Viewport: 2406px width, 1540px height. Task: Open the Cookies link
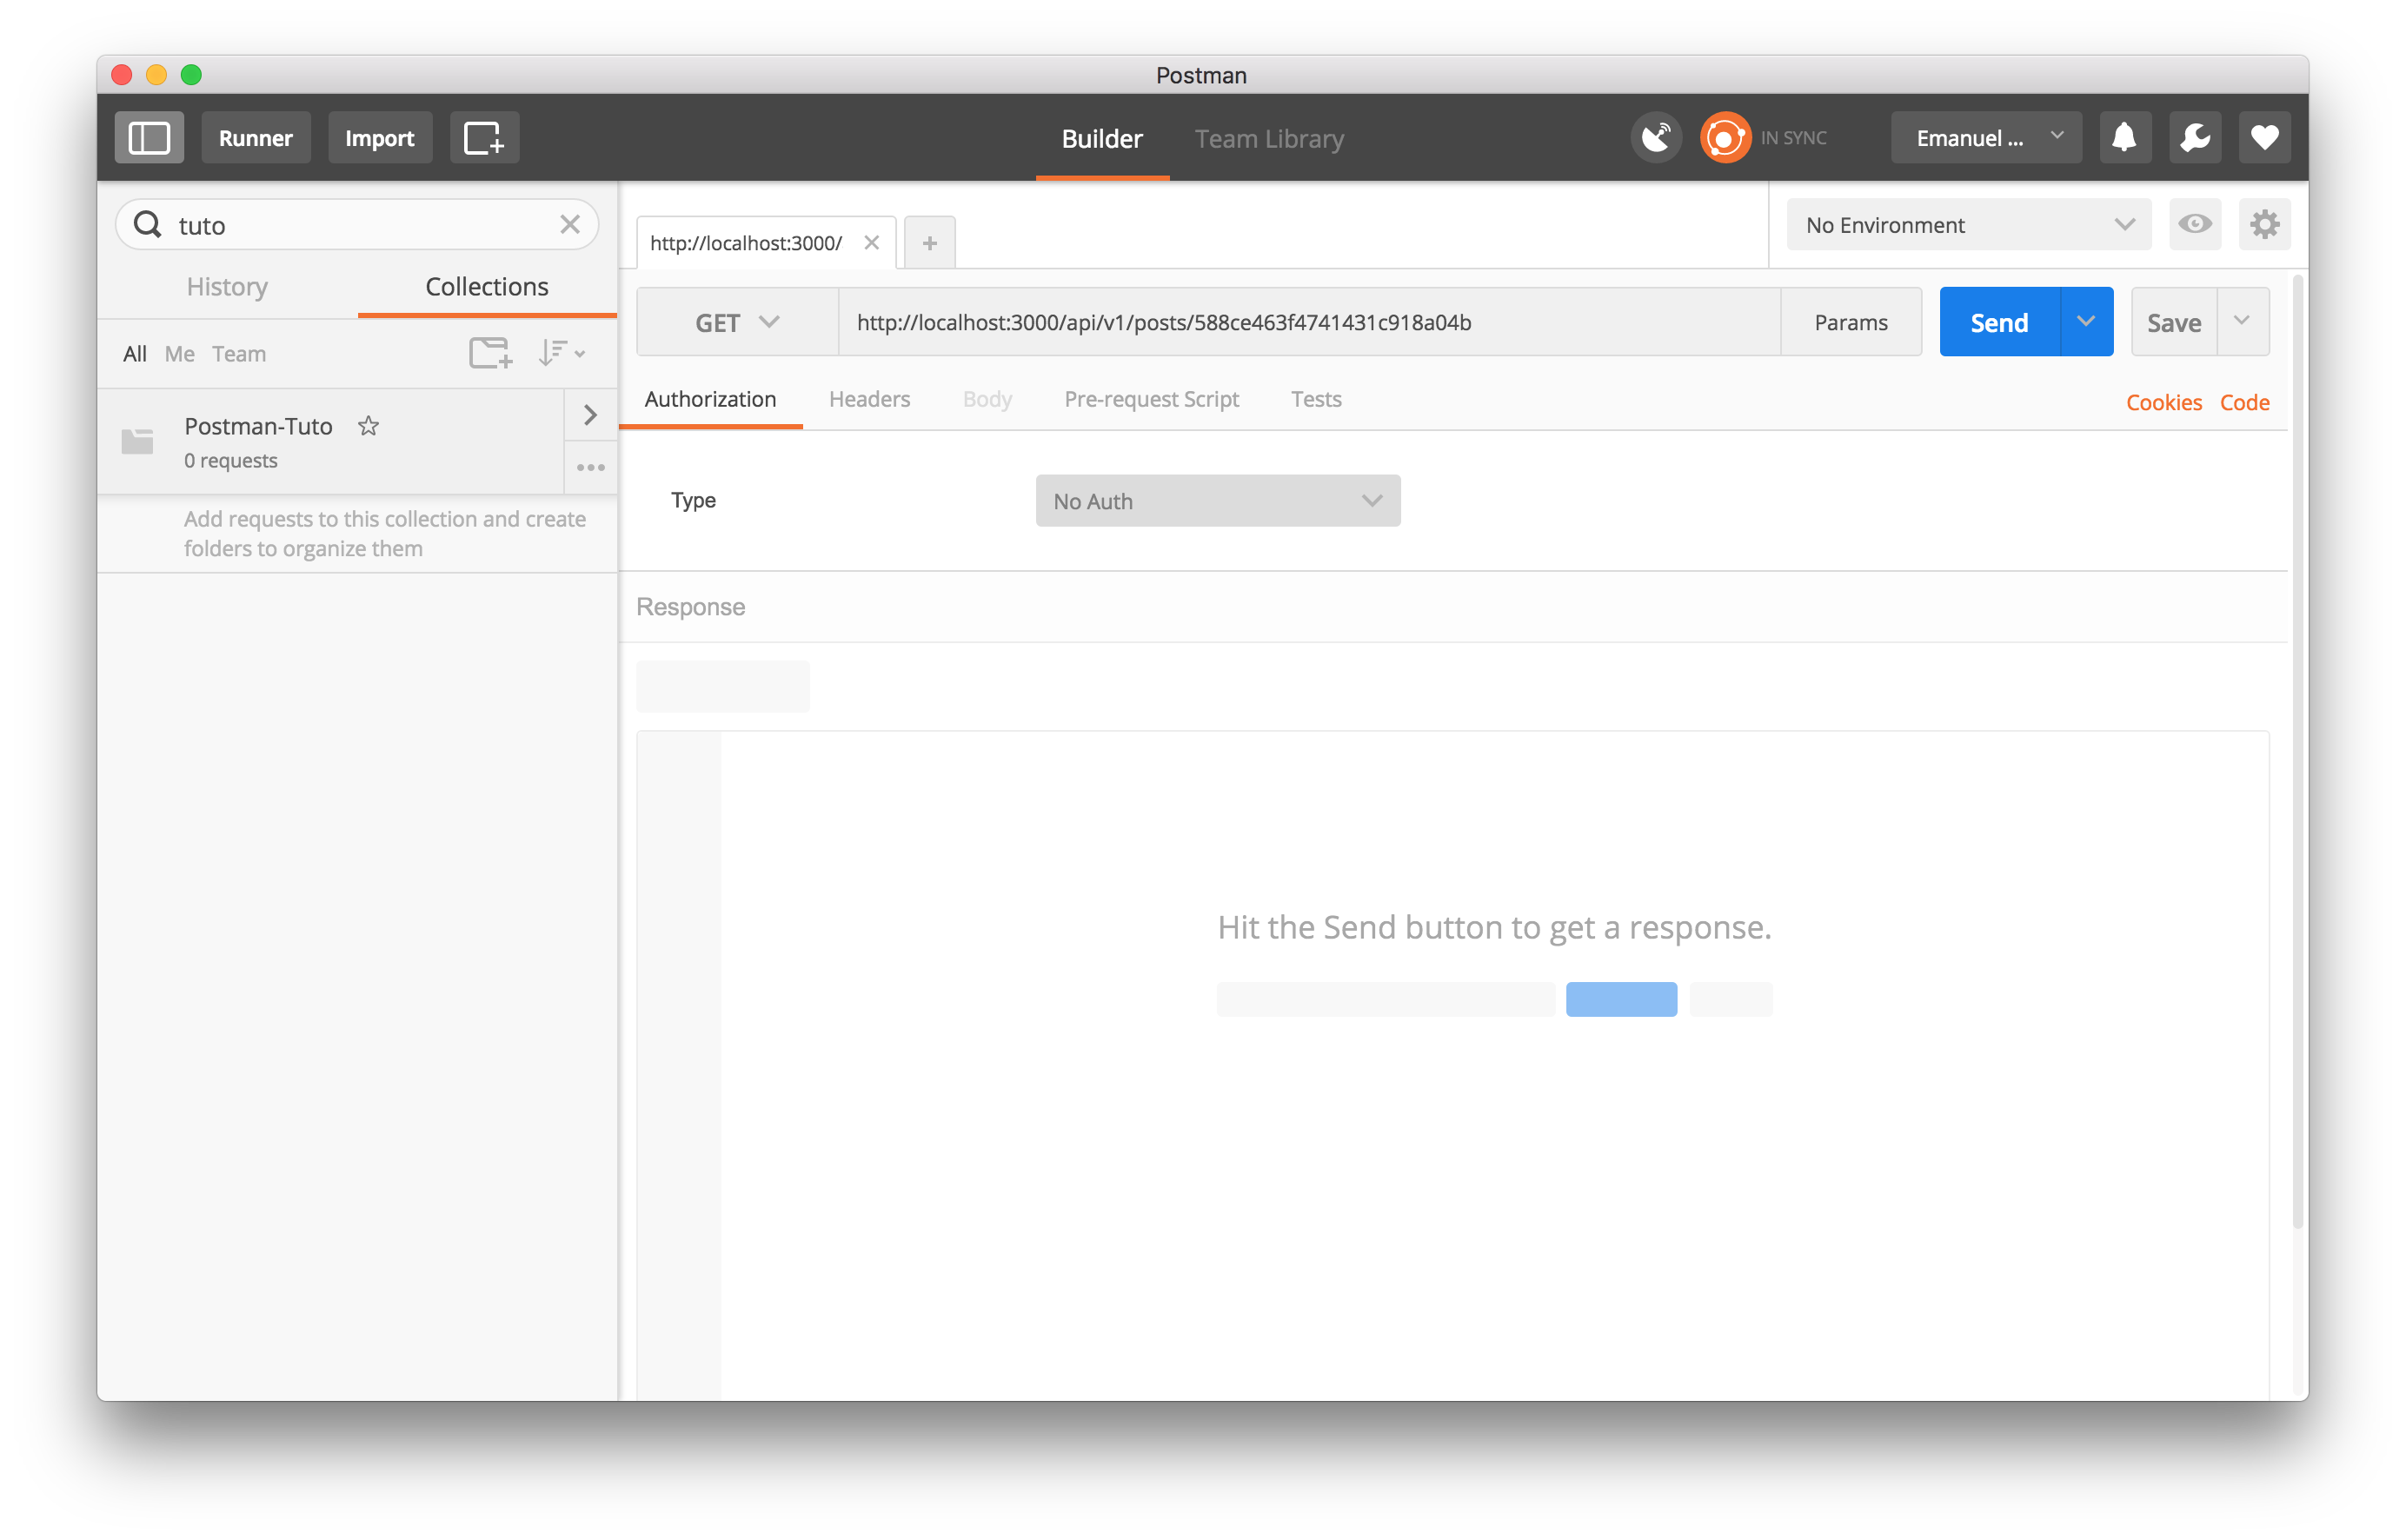[2163, 402]
